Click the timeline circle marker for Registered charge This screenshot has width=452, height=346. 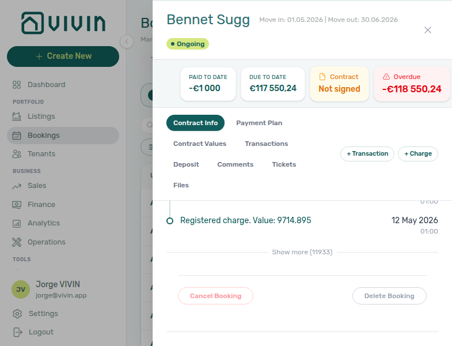[x=170, y=221]
